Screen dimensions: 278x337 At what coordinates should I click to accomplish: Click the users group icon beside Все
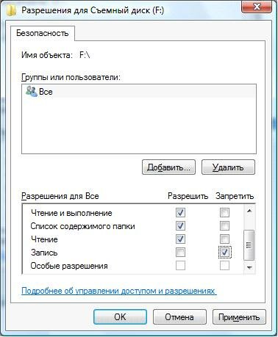pos(32,91)
